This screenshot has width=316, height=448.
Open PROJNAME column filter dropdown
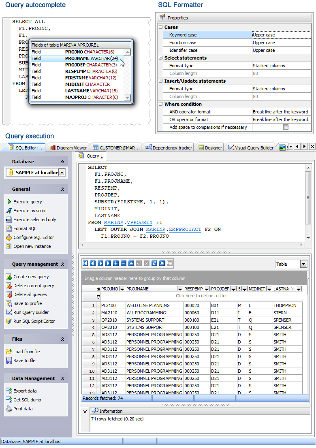[180, 289]
